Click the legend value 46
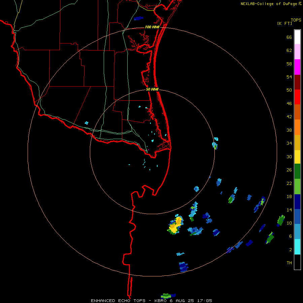 pos(289,103)
